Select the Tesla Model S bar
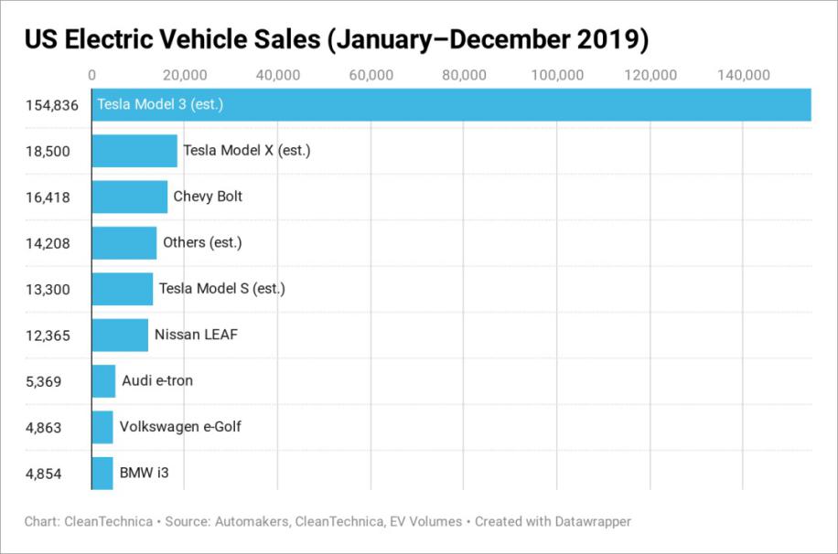 pyautogui.click(x=123, y=289)
